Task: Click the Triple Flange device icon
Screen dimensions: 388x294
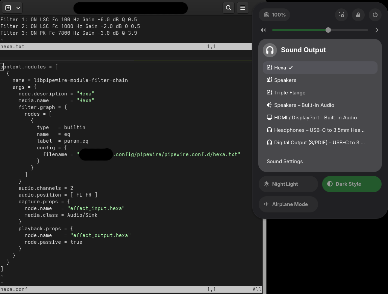Action: pos(269,92)
